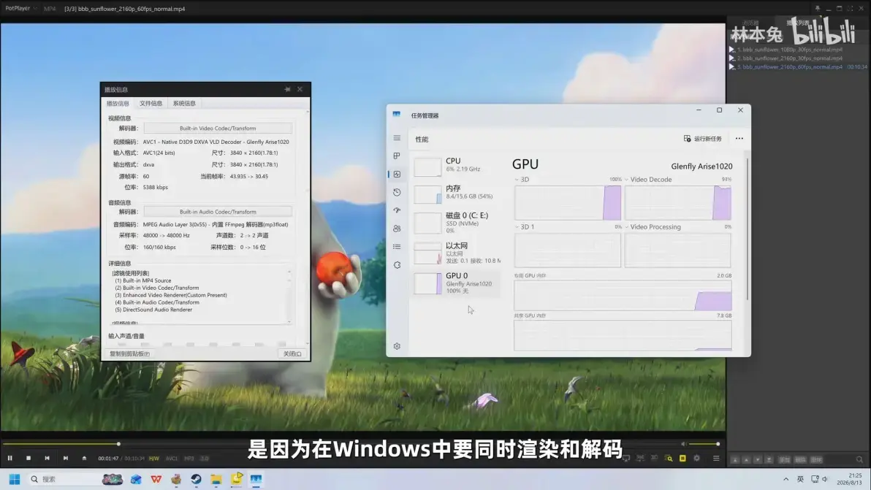Select the GPU 0 performance item
The height and width of the screenshot is (490, 871).
[x=457, y=283]
